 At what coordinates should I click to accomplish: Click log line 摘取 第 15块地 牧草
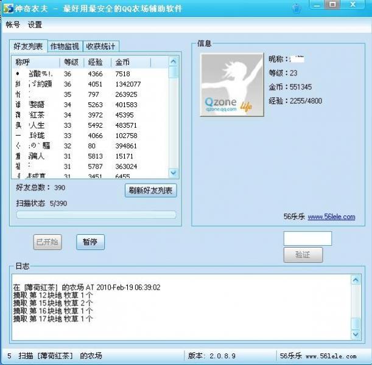click(53, 303)
